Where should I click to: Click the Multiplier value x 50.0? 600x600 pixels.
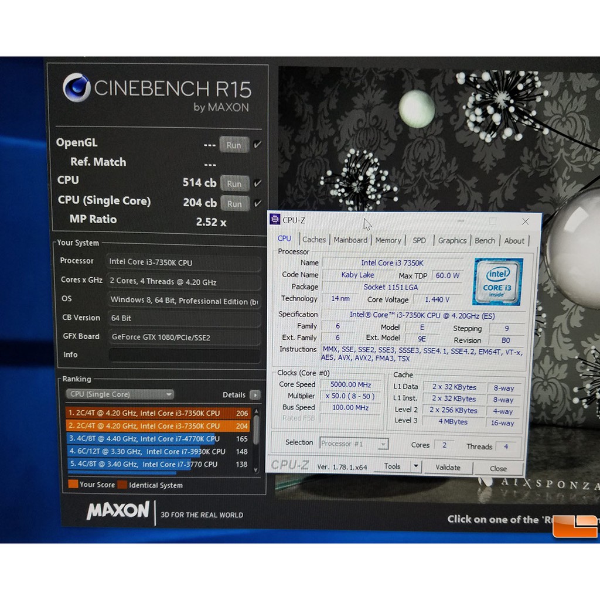click(x=350, y=396)
